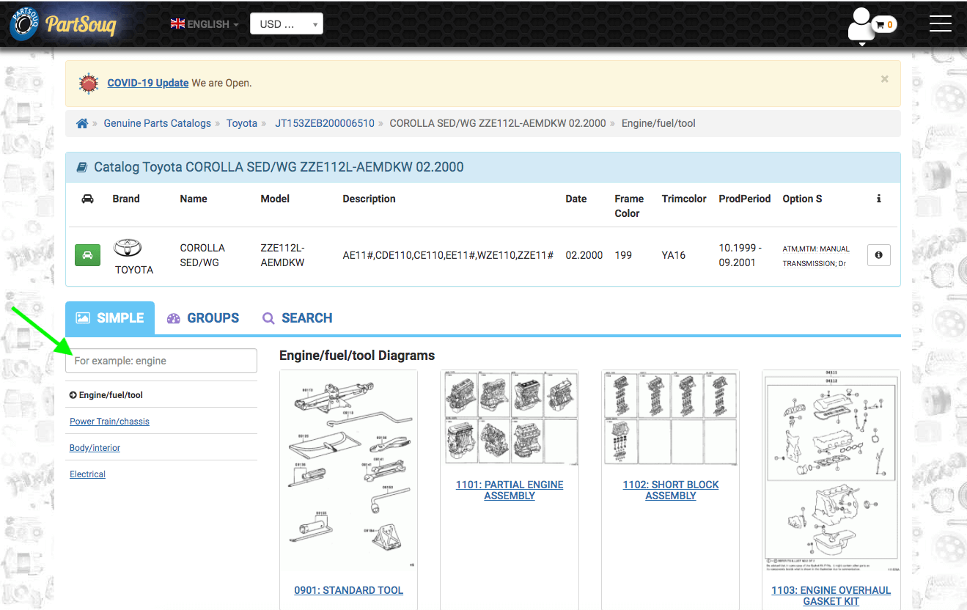Viewport: 967px width, 610px height.
Task: Click the info icon in table header
Action: pyautogui.click(x=878, y=199)
